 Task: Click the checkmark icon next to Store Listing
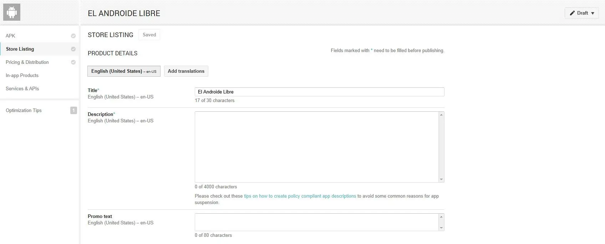pyautogui.click(x=73, y=49)
